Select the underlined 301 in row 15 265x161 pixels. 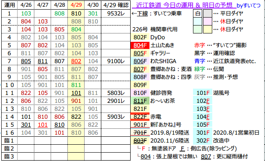(26, 125)
